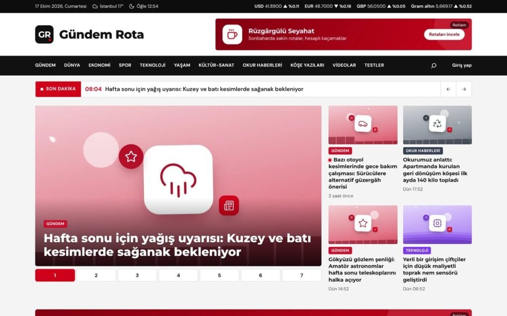
Task: Click the GÜNDEM tag above the otoyol story
Action: [340, 151]
